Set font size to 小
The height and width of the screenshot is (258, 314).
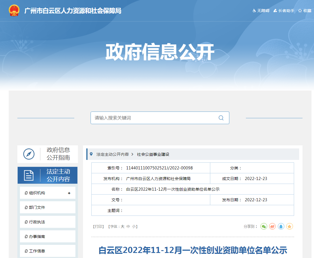pyautogui.click(x=134, y=227)
